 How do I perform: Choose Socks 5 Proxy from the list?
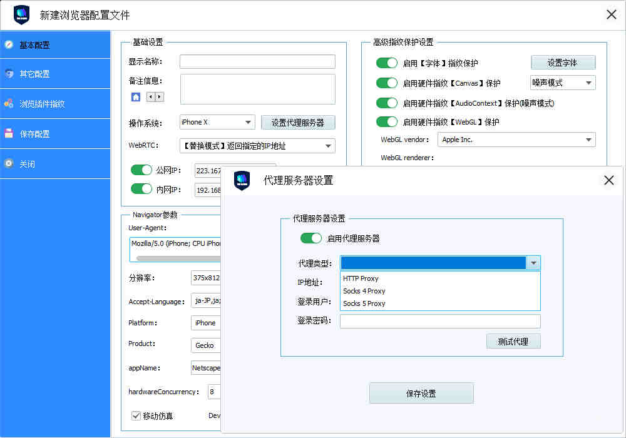(x=440, y=303)
